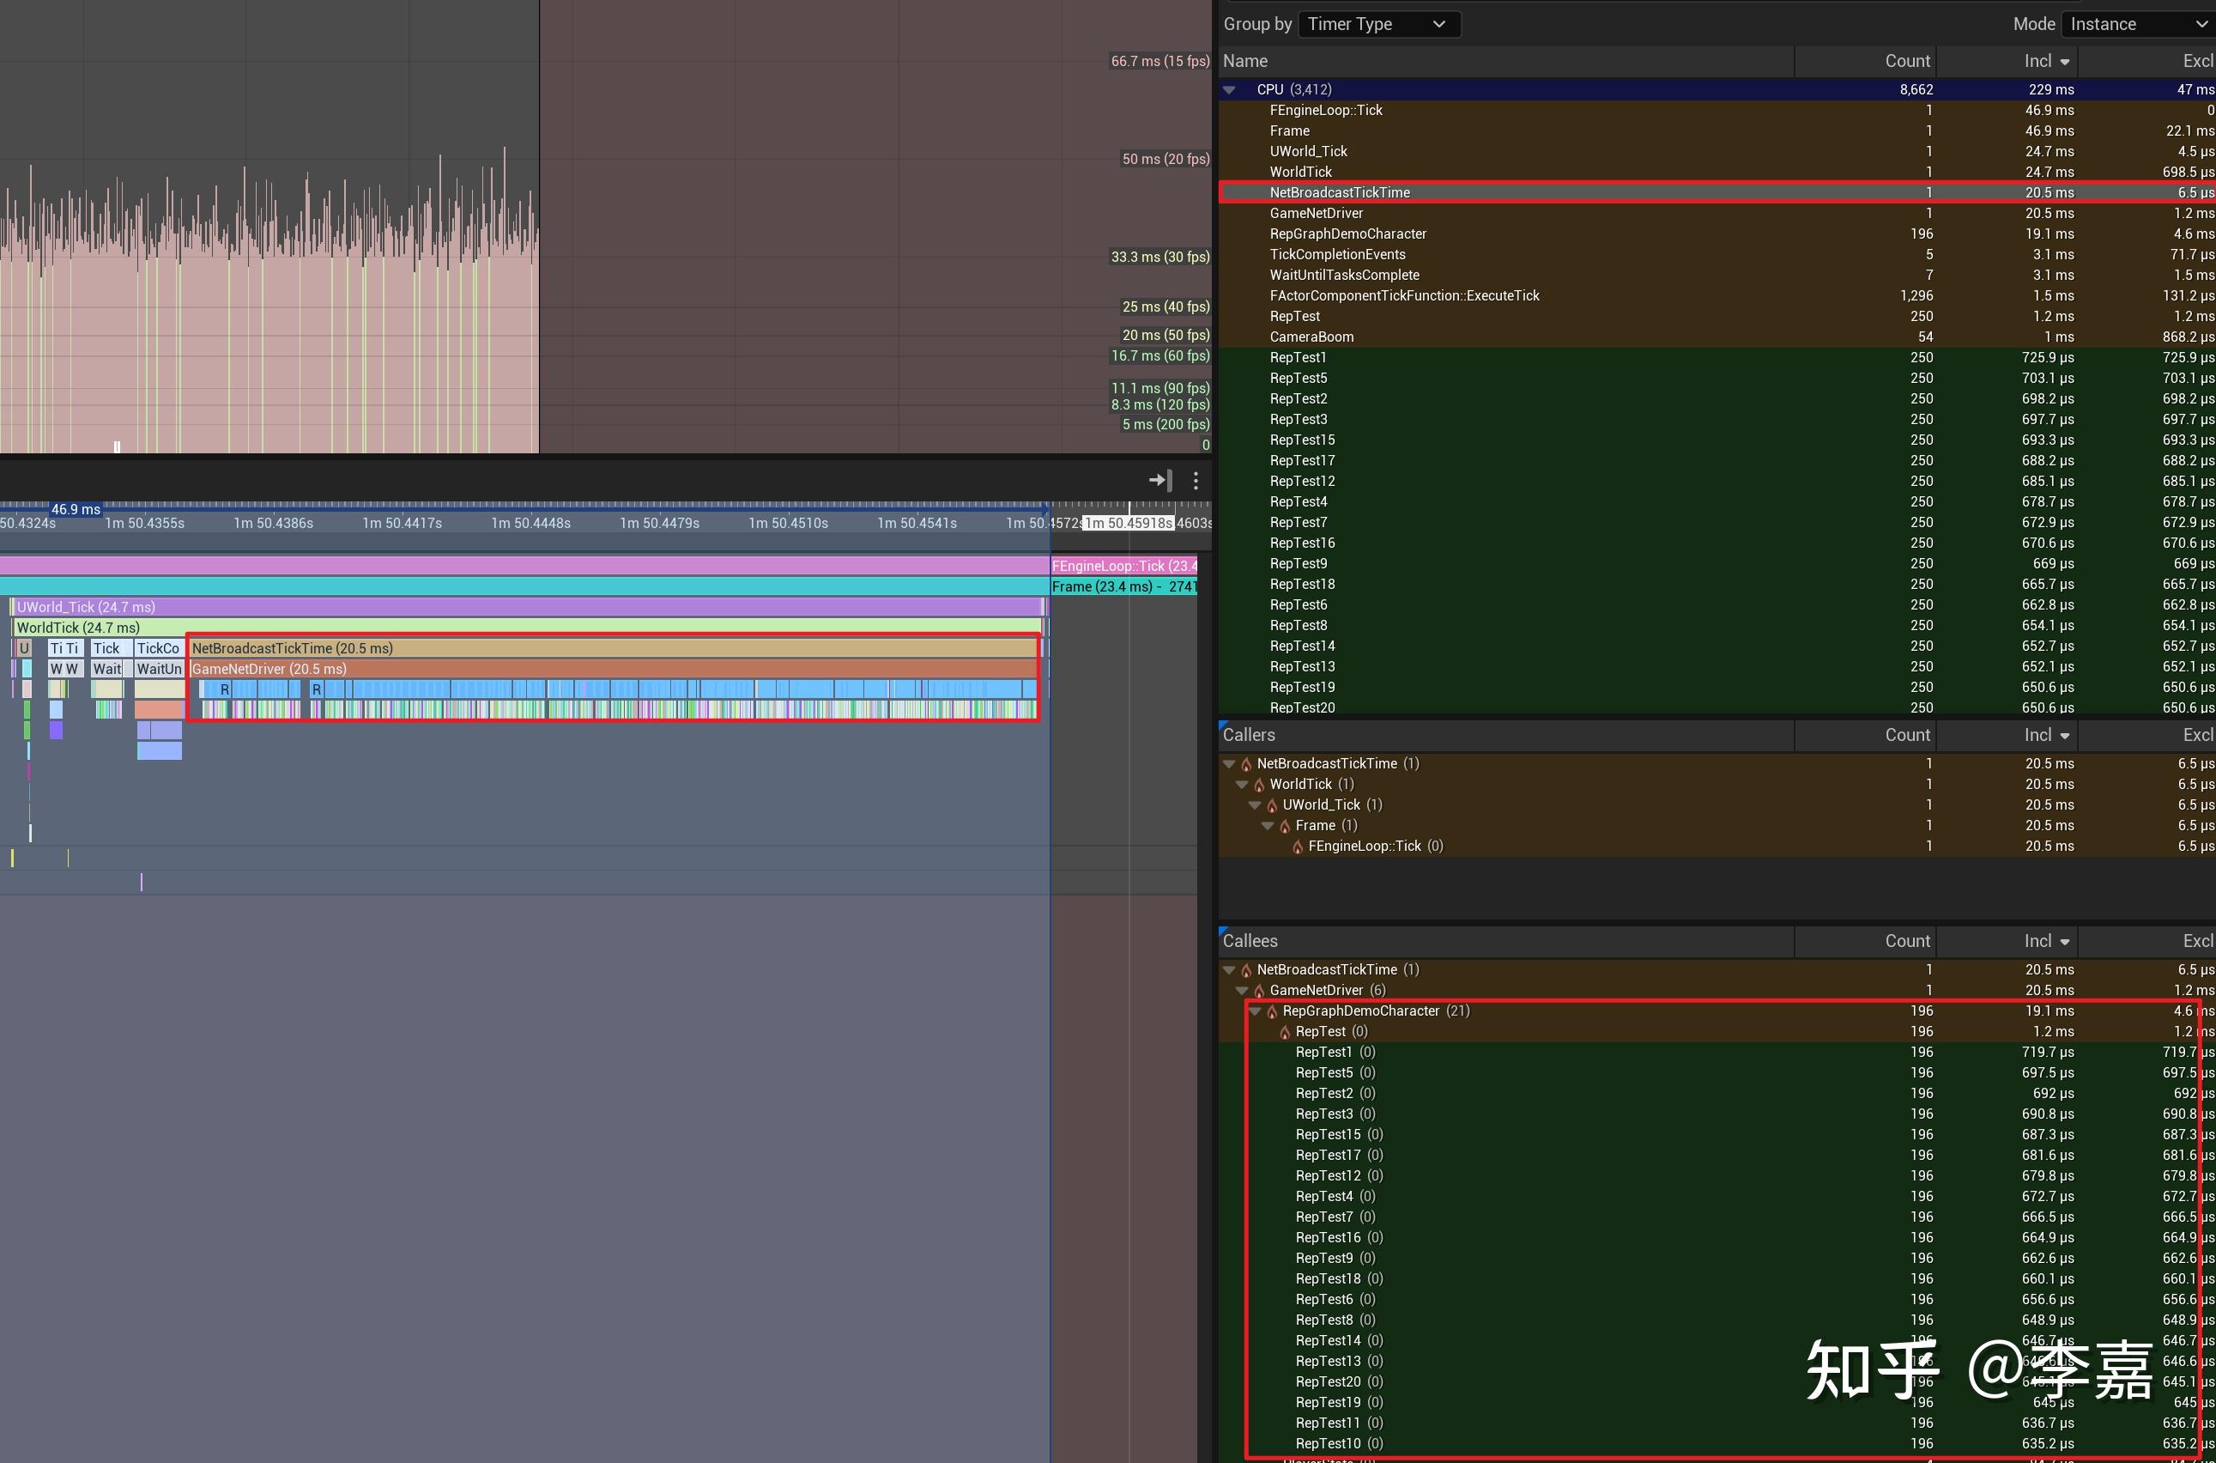Open the three-dot options menu in timing view
The width and height of the screenshot is (2216, 1463).
tap(1196, 481)
